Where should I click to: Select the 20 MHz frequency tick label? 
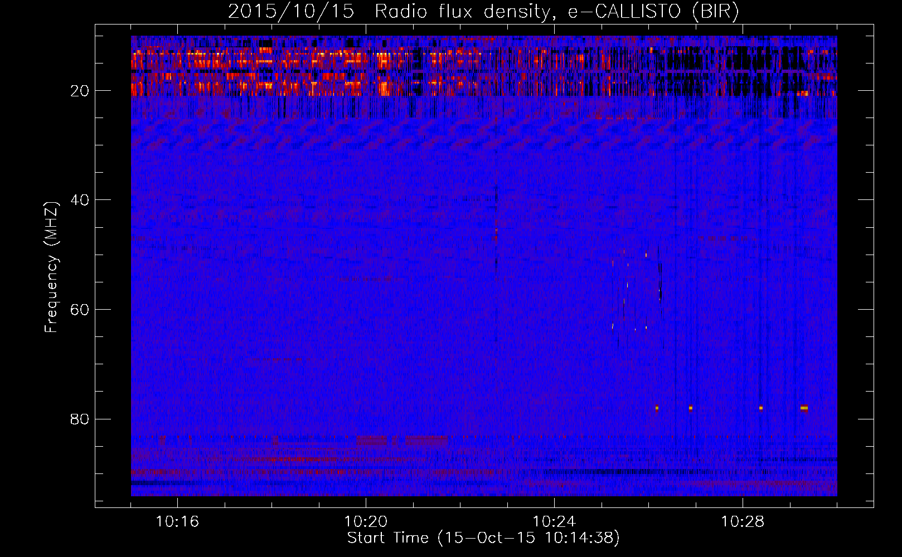click(80, 91)
